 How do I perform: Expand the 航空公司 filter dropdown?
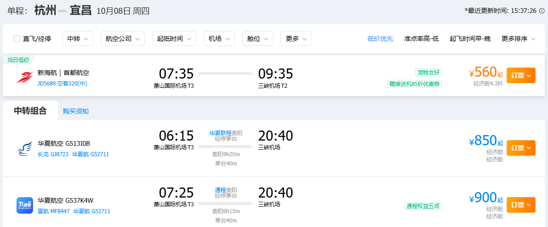pos(122,39)
